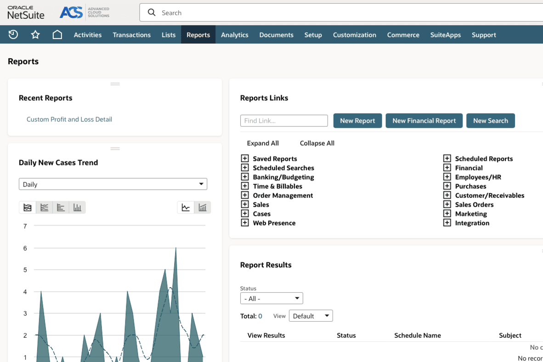Click Collapse All link
The height and width of the screenshot is (362, 543).
coord(317,143)
